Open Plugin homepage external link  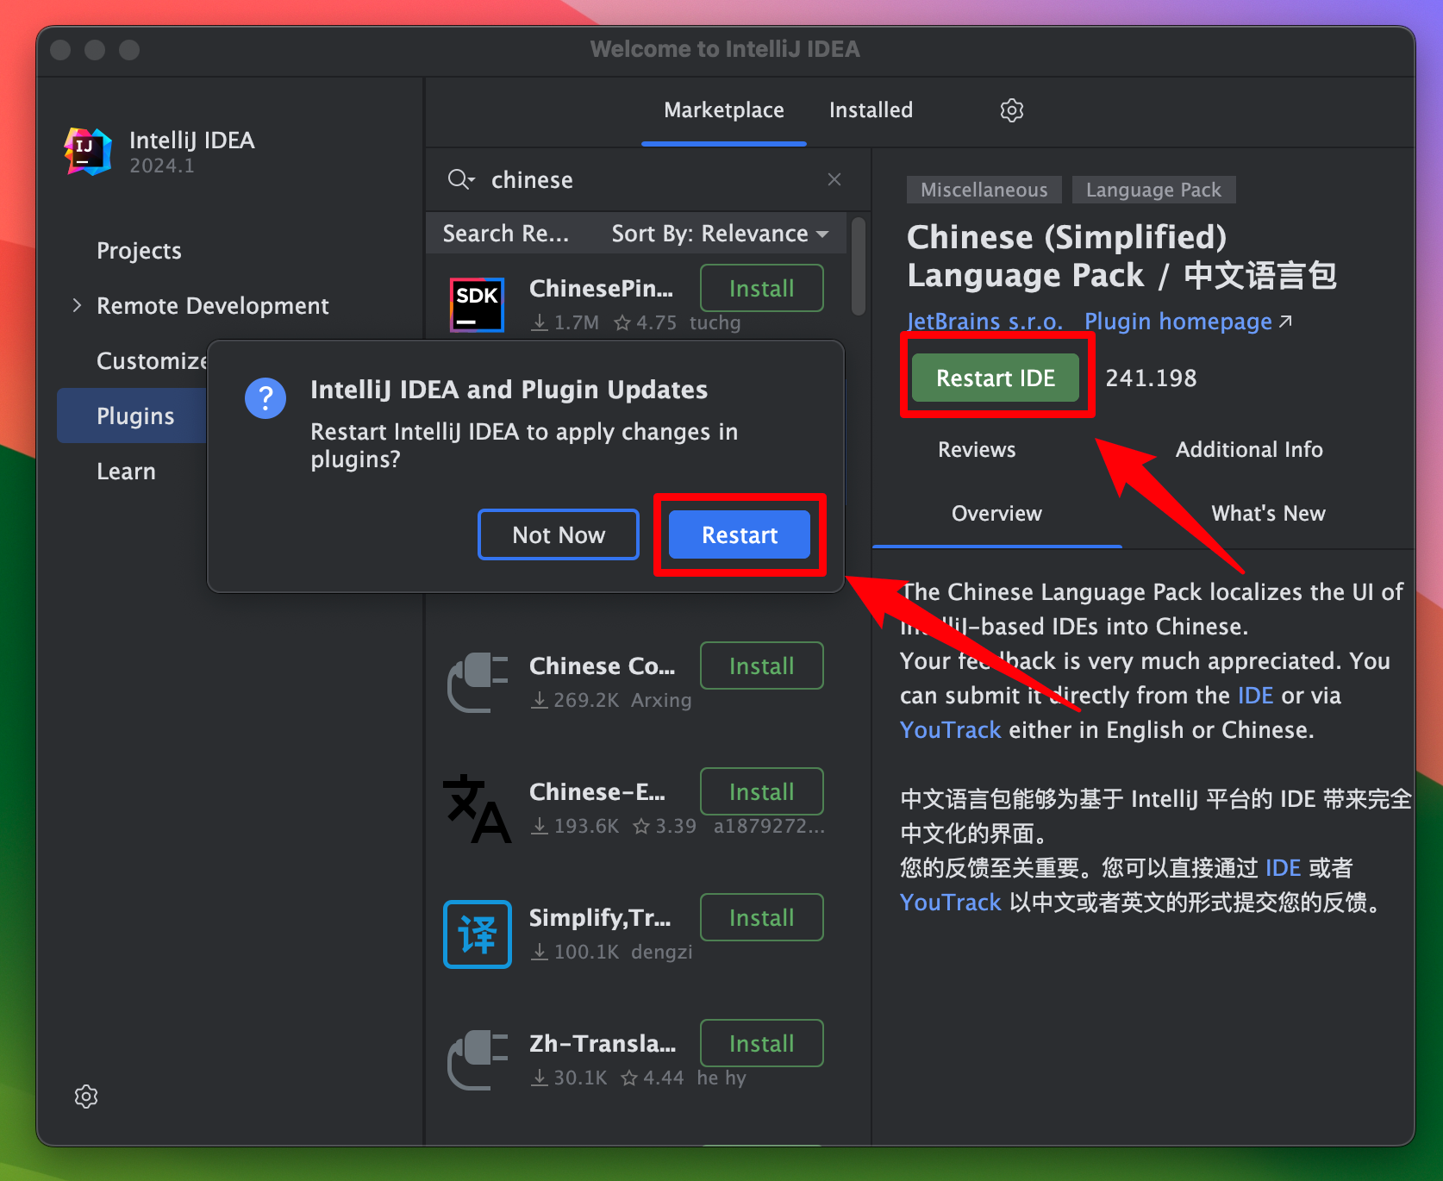coord(1188,322)
